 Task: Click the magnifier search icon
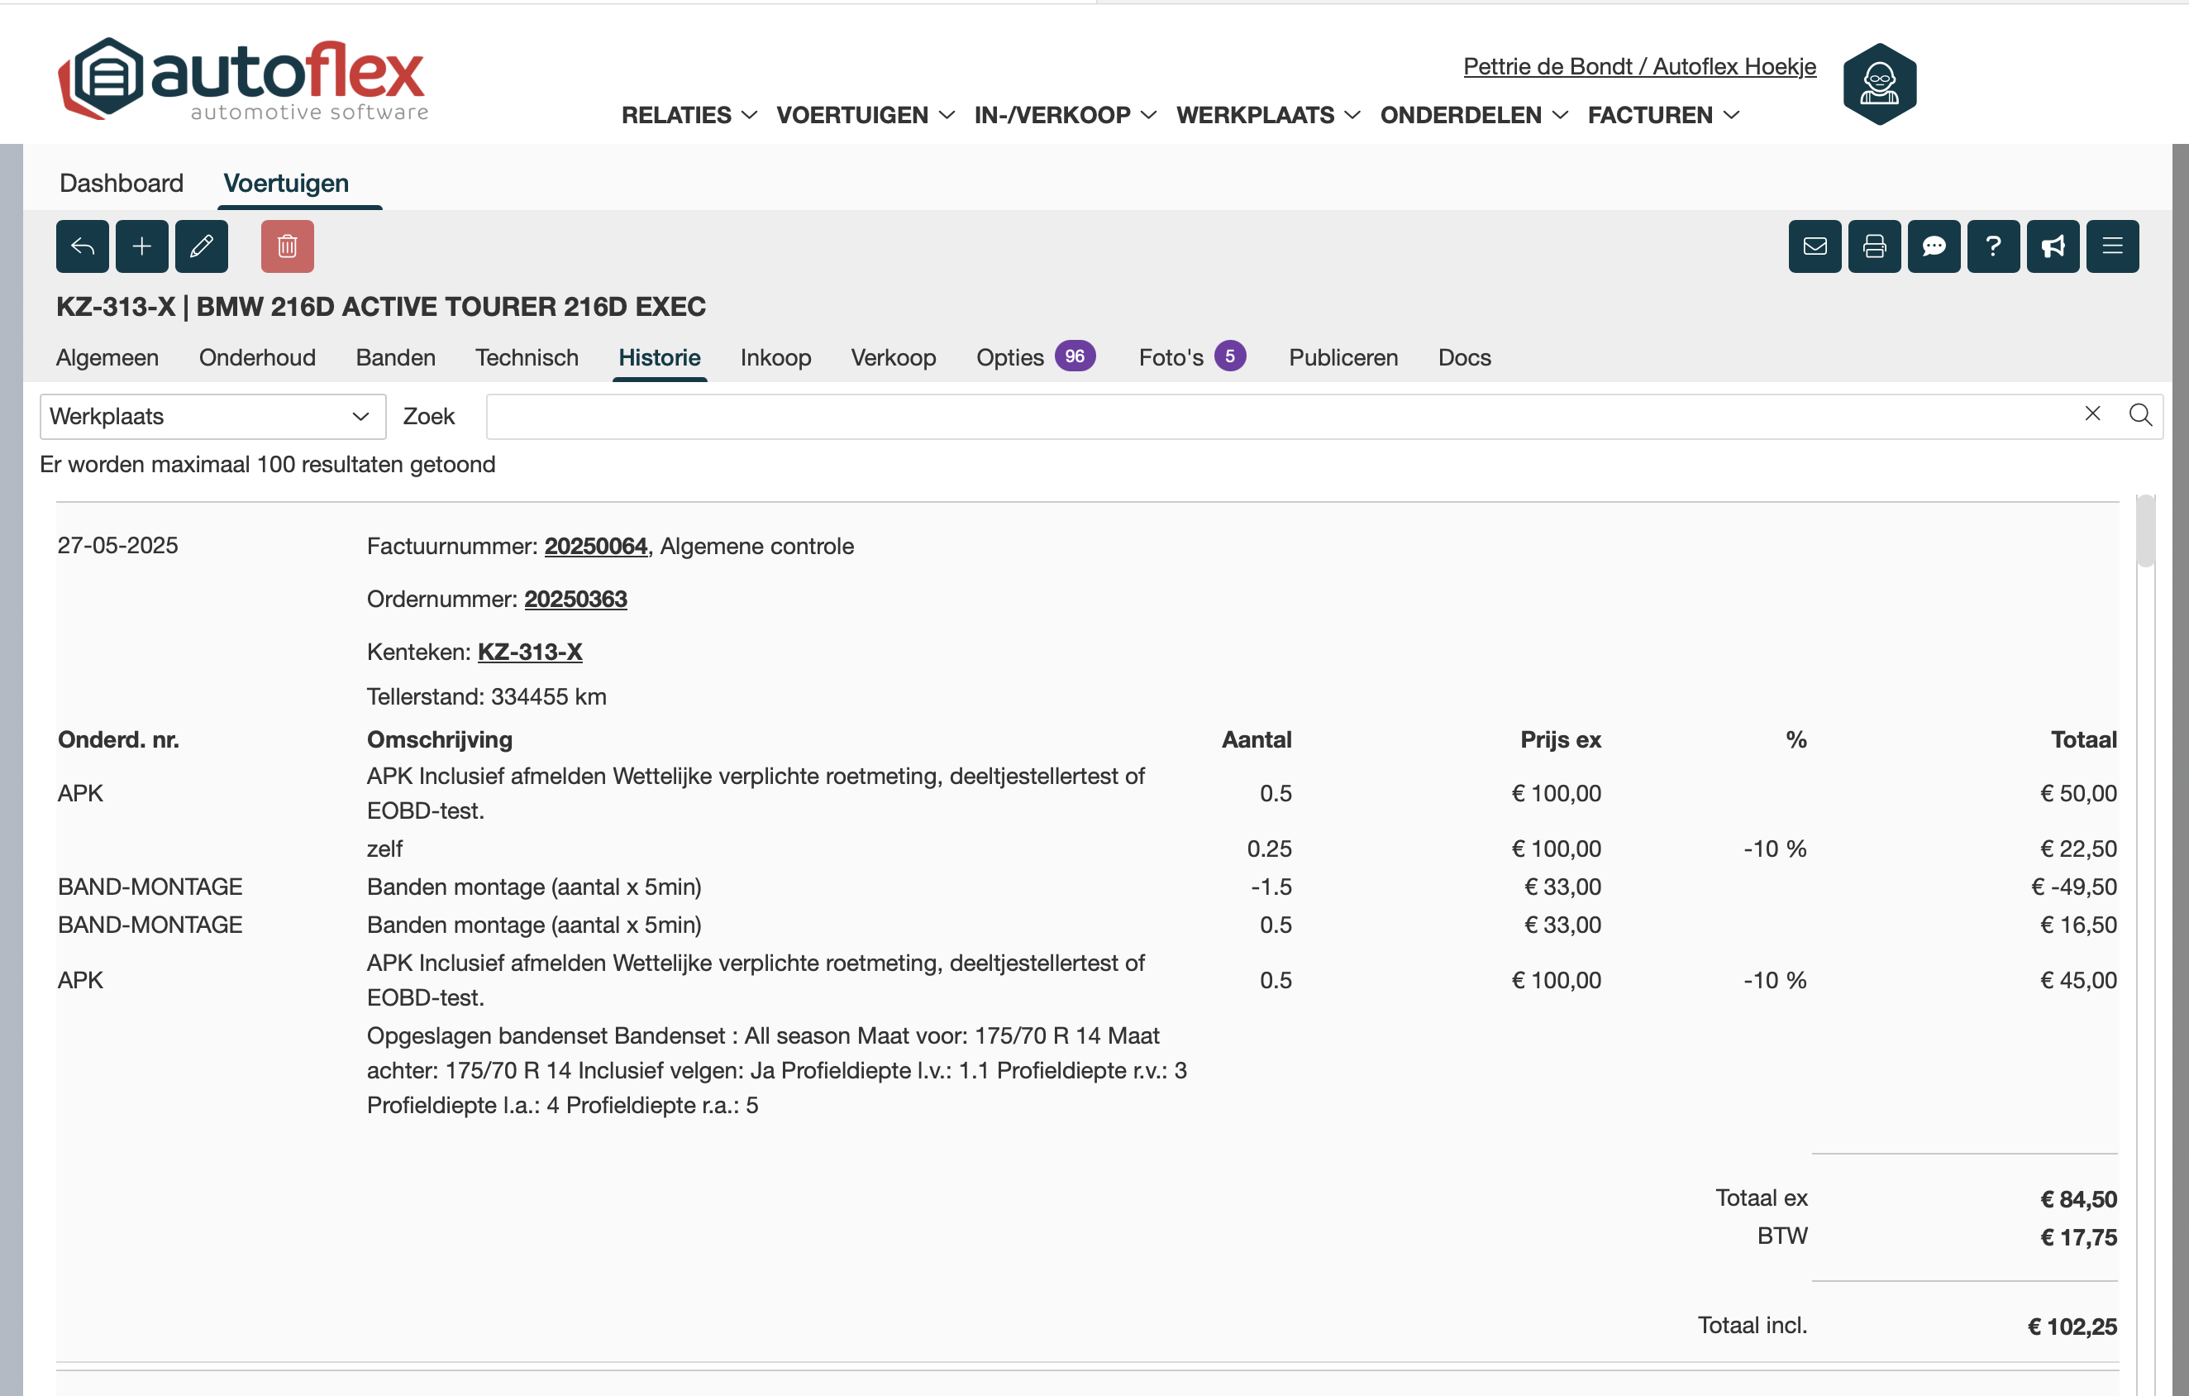click(x=2141, y=414)
